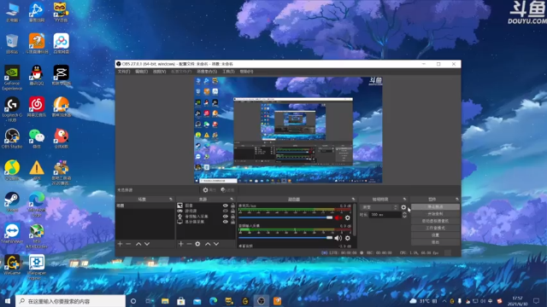This screenshot has height=307, width=547.
Task: Move source down in the sources panel
Action: click(216, 244)
